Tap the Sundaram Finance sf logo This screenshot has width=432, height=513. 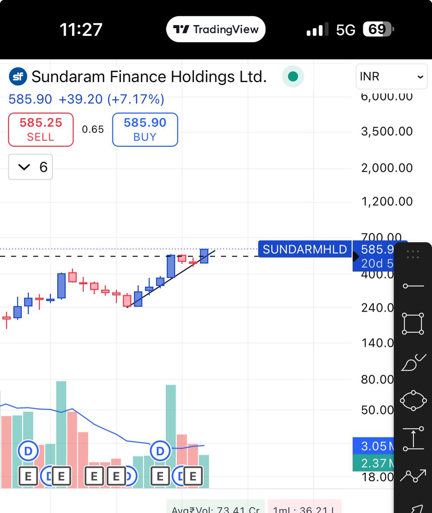coord(18,77)
